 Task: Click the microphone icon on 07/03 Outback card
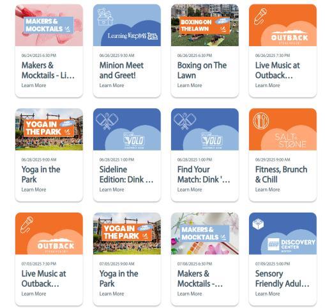(27, 225)
